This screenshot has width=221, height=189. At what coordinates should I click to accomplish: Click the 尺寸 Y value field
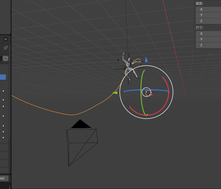click(208, 39)
